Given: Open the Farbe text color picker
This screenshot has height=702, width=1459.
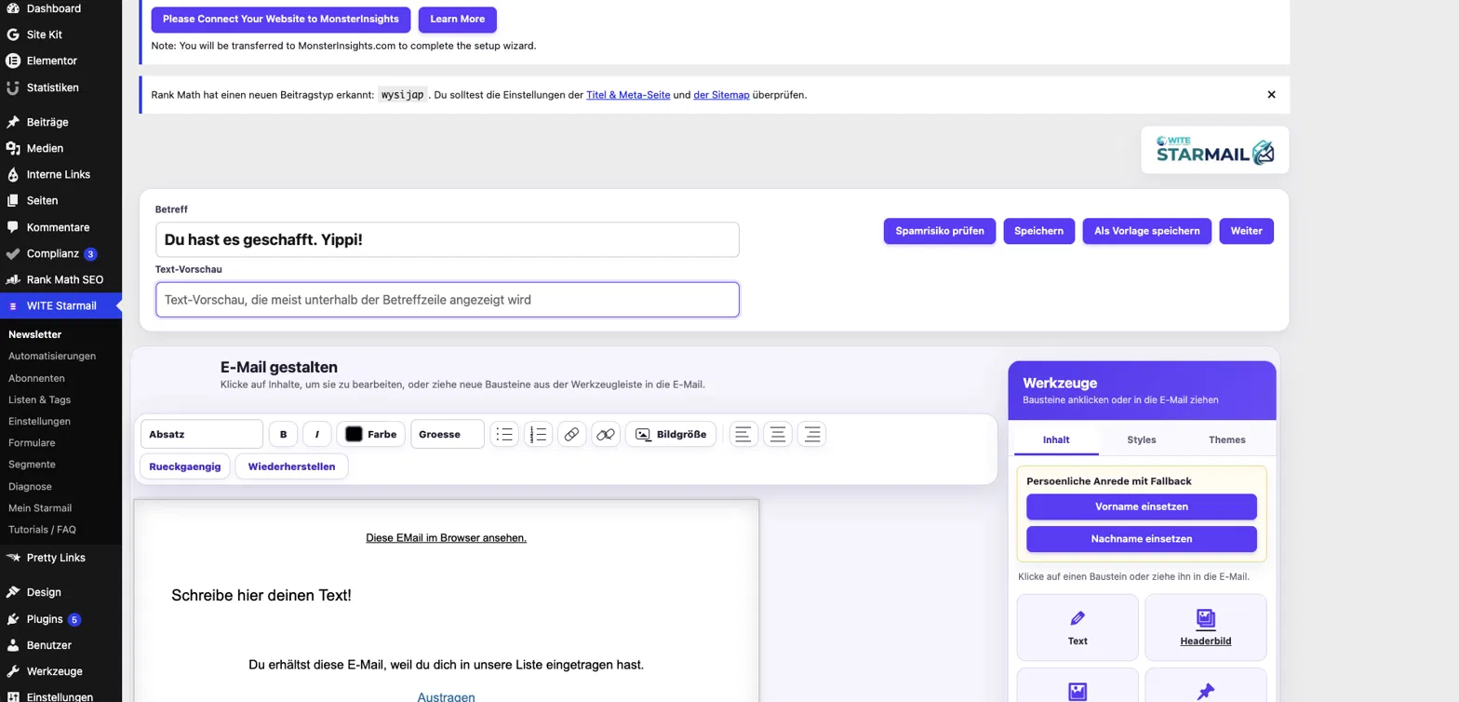Looking at the screenshot, I should (371, 434).
